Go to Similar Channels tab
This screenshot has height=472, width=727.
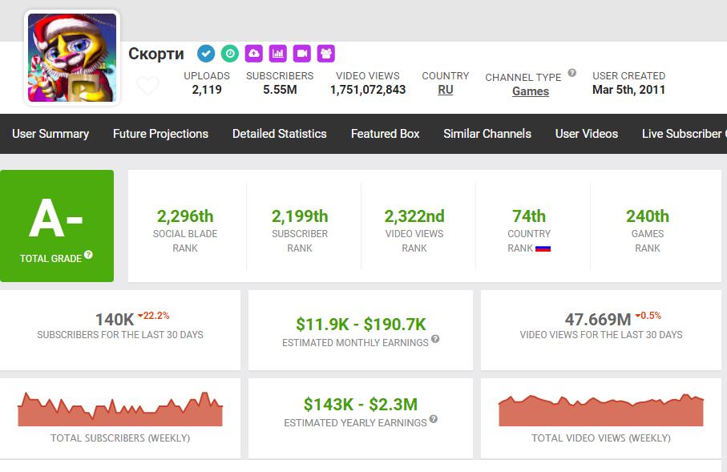(x=487, y=134)
